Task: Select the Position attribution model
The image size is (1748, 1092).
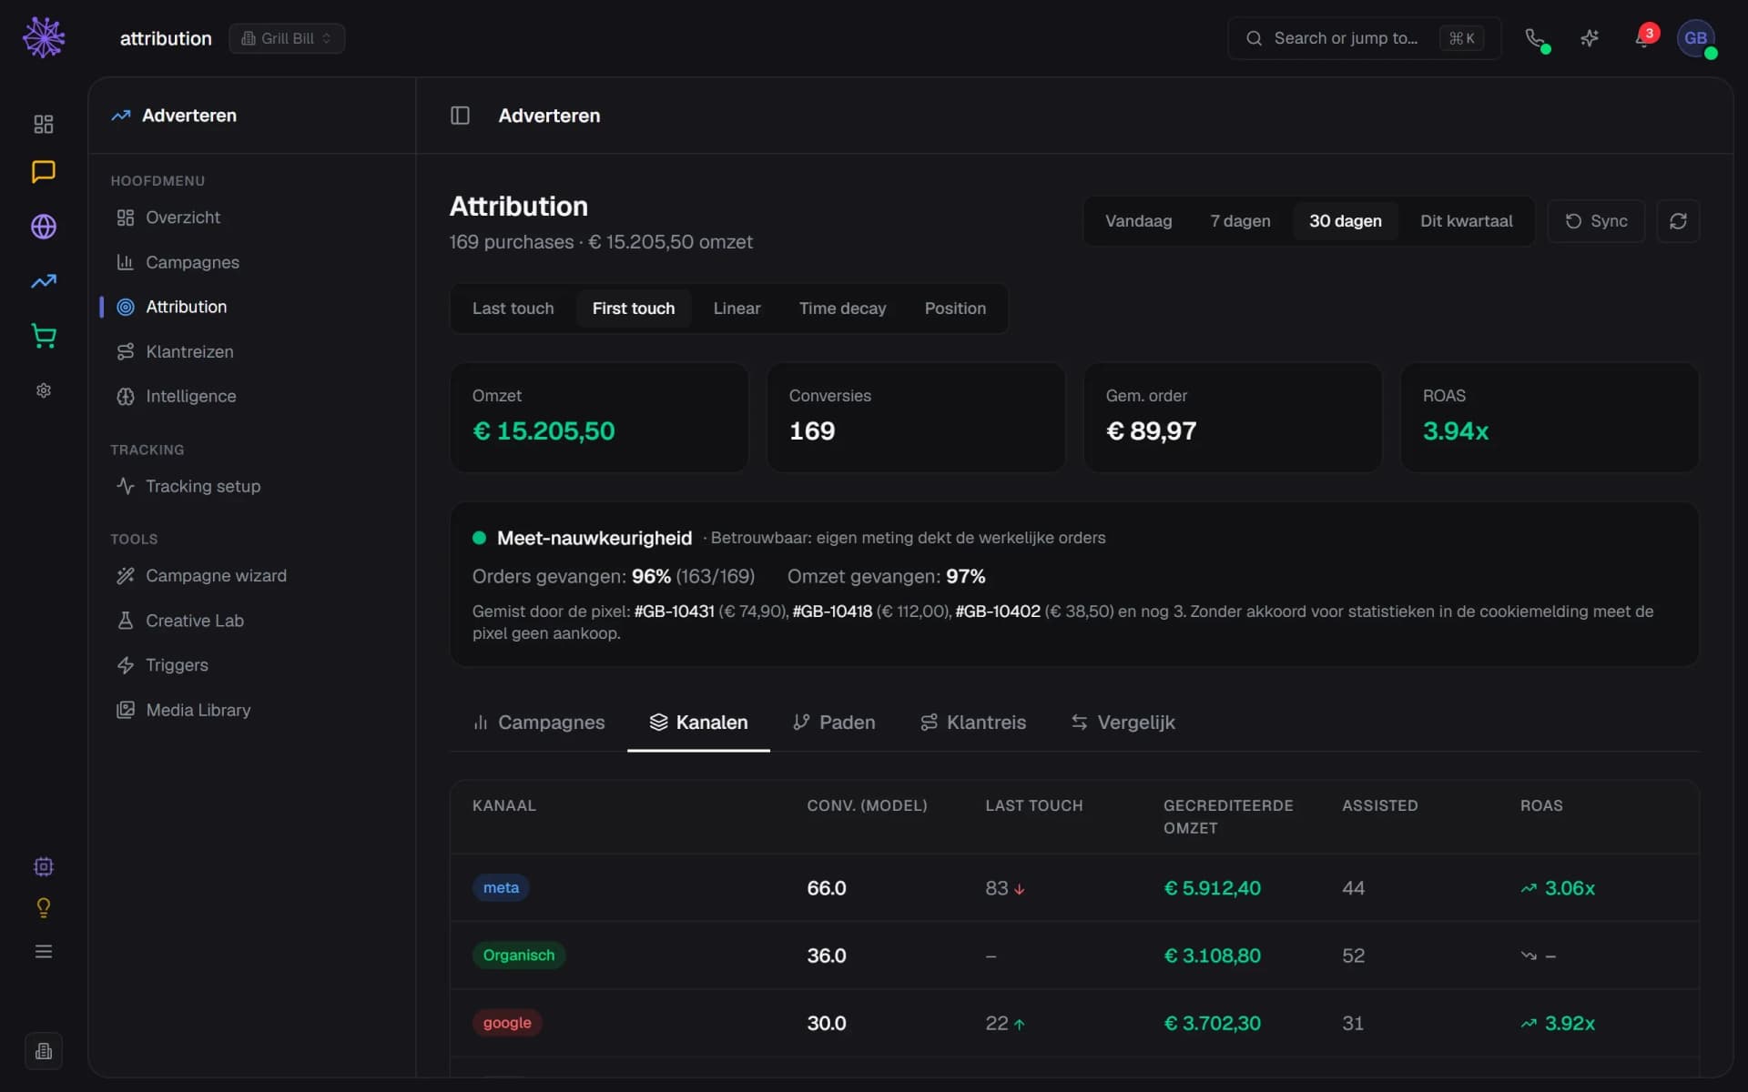Action: [955, 308]
